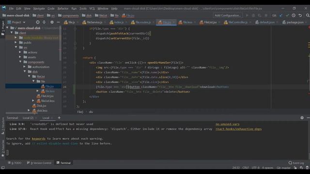Click the Stop square icon in toolbar
This screenshot has width=310, height=174.
point(266,15)
